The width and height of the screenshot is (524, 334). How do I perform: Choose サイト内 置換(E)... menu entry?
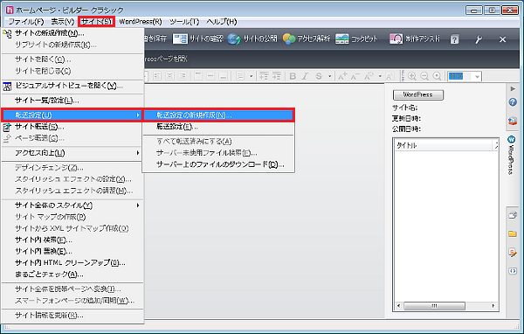coord(72,251)
